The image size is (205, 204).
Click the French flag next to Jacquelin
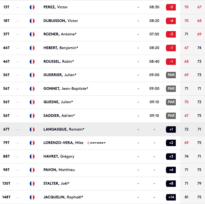pos(32,197)
